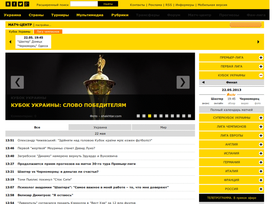The width and height of the screenshot is (273, 204).
Task: Switch to the Кубок Украины match-center tab
Action: [19, 32]
